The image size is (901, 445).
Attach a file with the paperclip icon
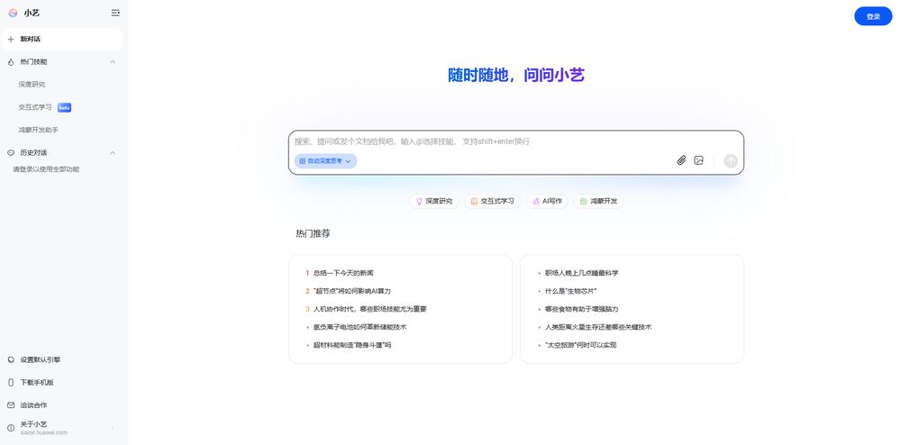(x=681, y=160)
